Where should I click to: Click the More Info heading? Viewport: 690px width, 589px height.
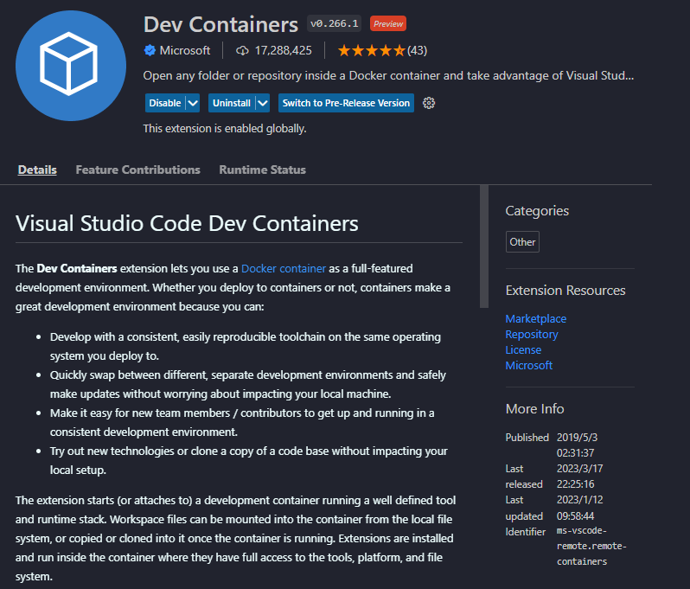click(534, 409)
